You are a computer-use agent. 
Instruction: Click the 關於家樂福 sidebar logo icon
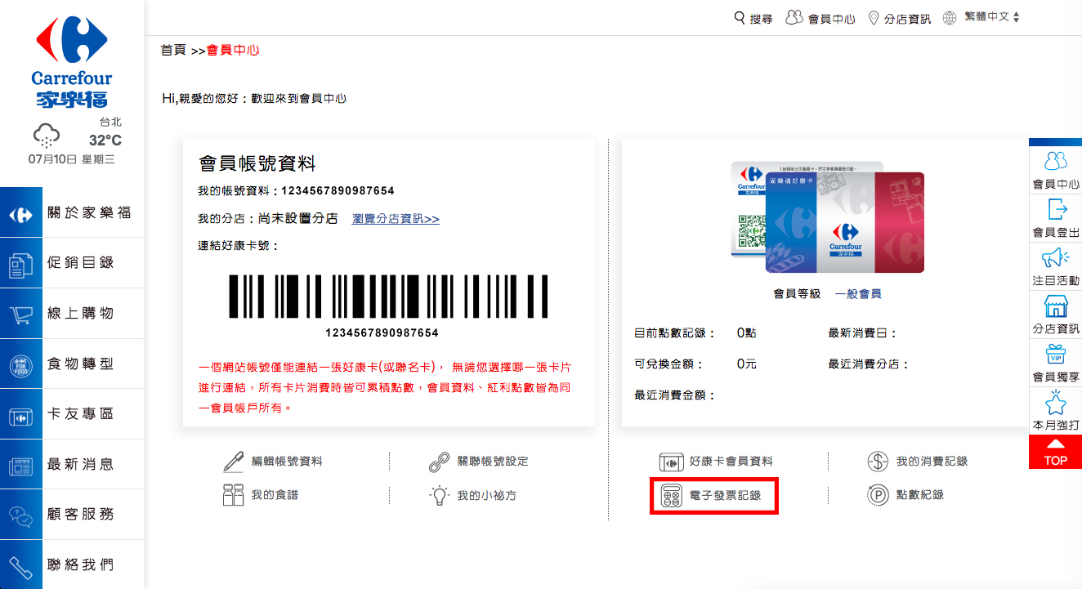pos(20,215)
